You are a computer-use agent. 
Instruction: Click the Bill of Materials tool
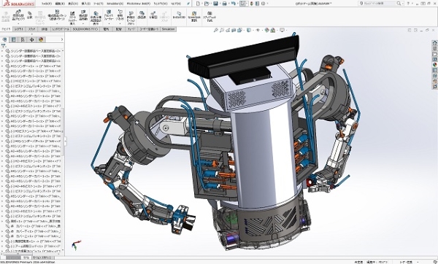tap(142, 15)
